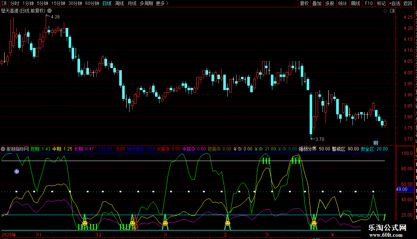Expand the 更多 more periods menu

coord(162,3)
